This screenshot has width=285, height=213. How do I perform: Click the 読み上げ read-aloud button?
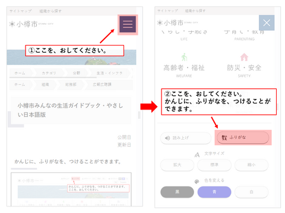tap(186, 138)
